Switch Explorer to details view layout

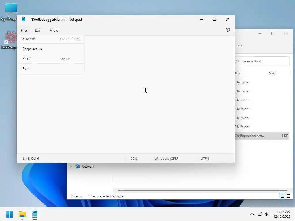[x=282, y=196]
